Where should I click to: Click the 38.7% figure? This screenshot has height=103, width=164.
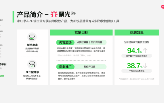(x=135, y=66)
